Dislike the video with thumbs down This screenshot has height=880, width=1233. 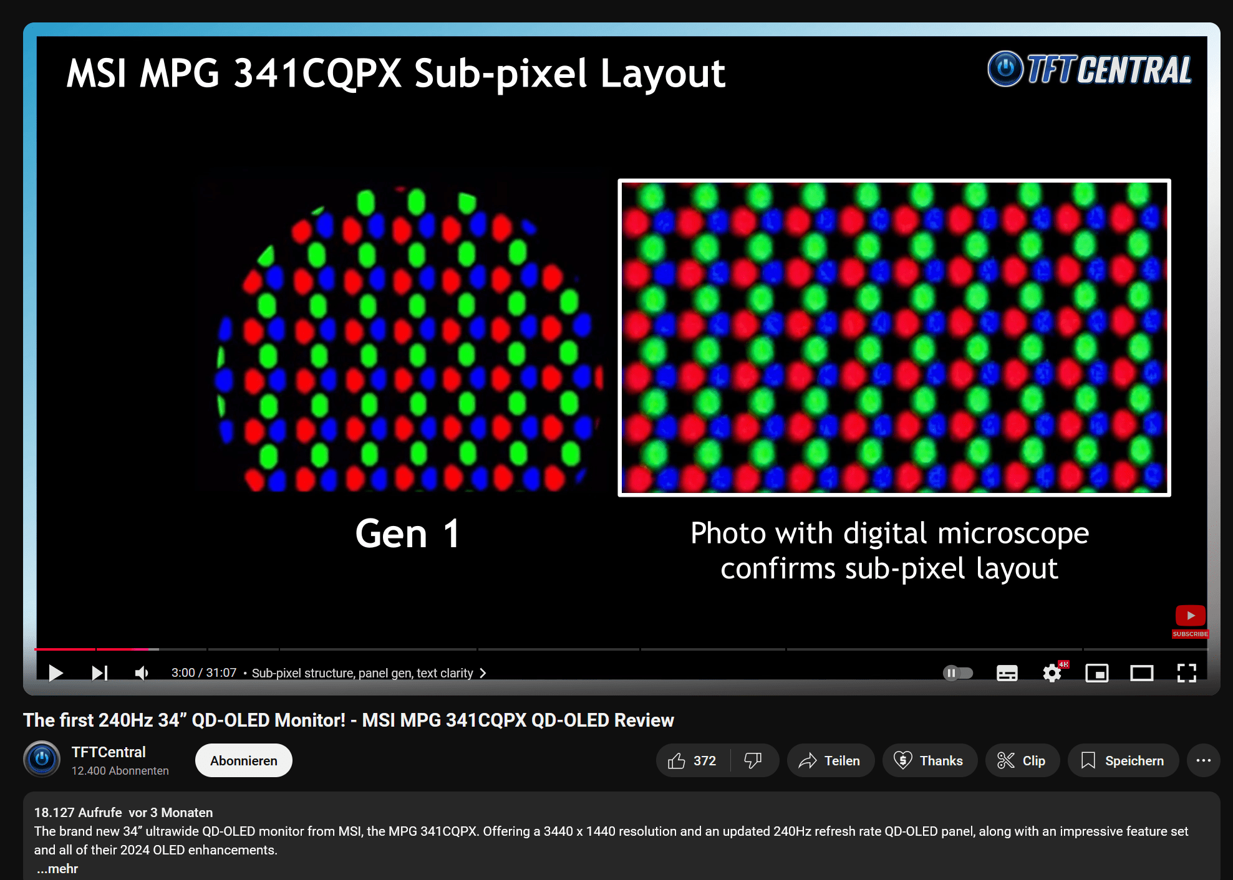tap(753, 760)
